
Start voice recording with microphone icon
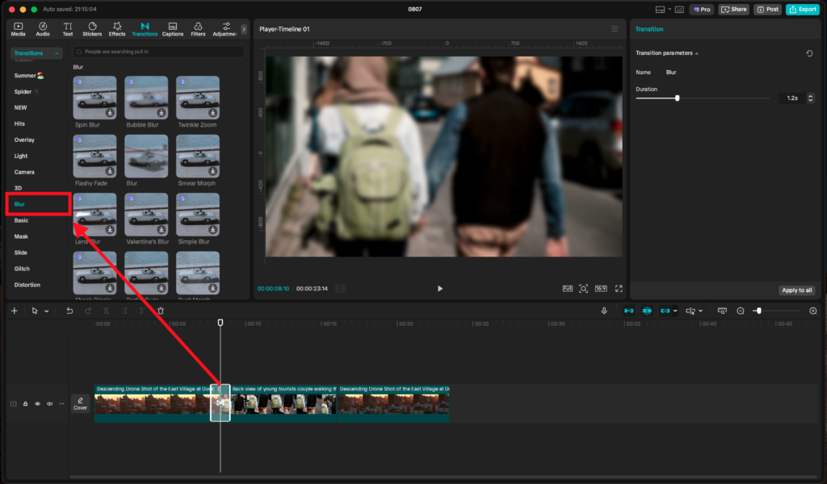[x=604, y=311]
